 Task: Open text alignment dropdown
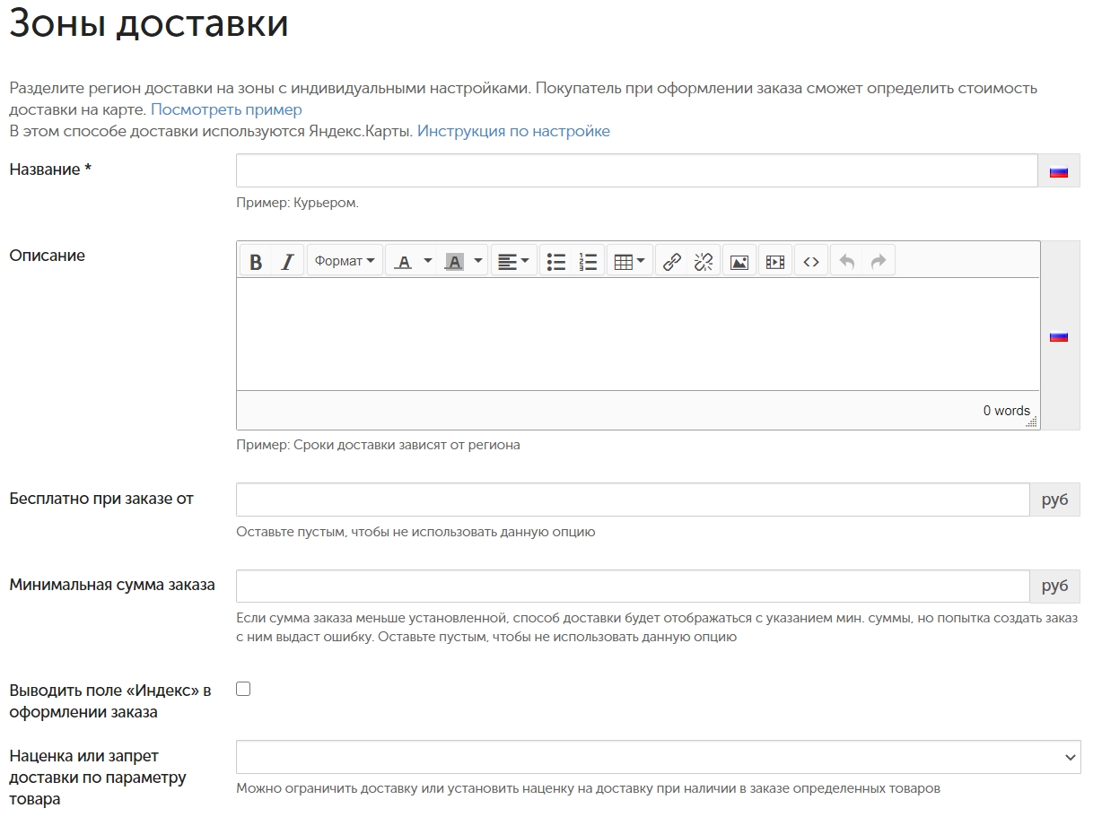coord(513,262)
